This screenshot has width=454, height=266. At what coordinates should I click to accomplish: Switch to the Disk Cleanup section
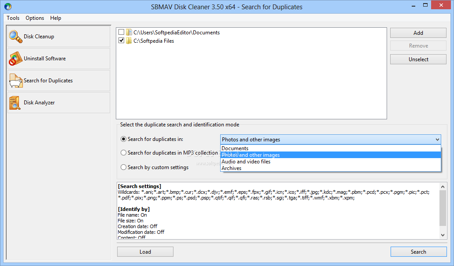59,37
